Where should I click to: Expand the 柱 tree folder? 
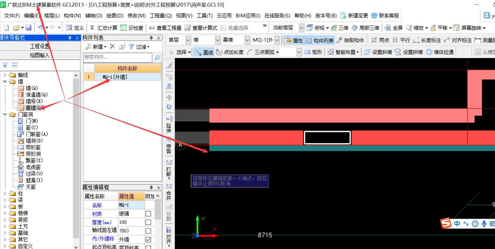(5, 193)
